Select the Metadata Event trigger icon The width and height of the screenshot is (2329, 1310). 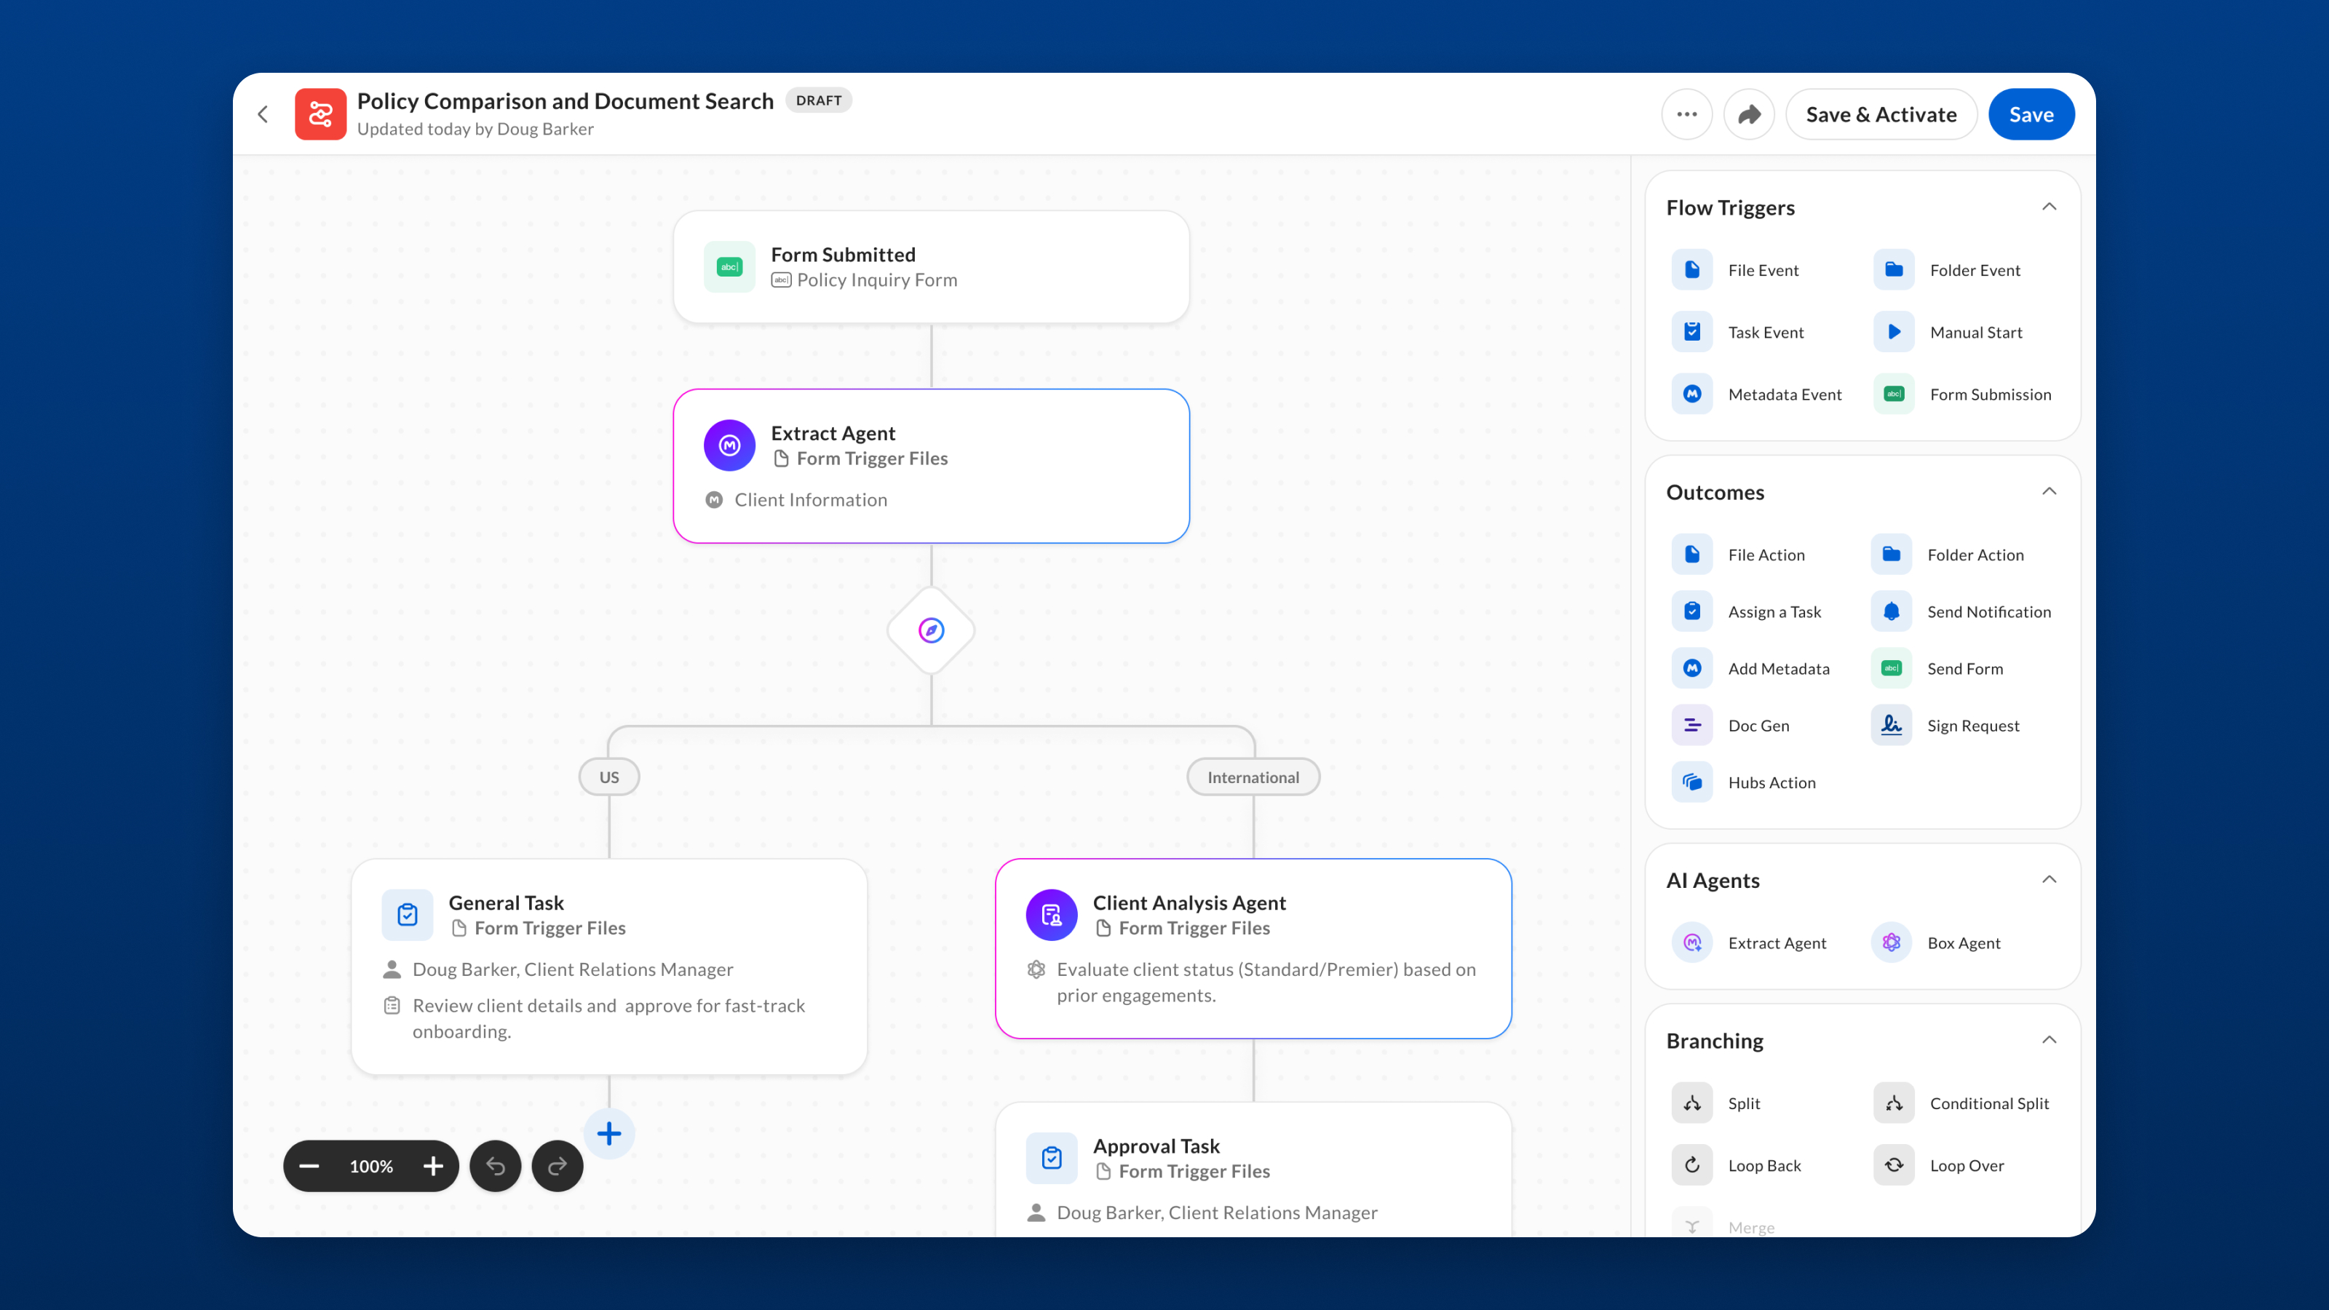1691,394
